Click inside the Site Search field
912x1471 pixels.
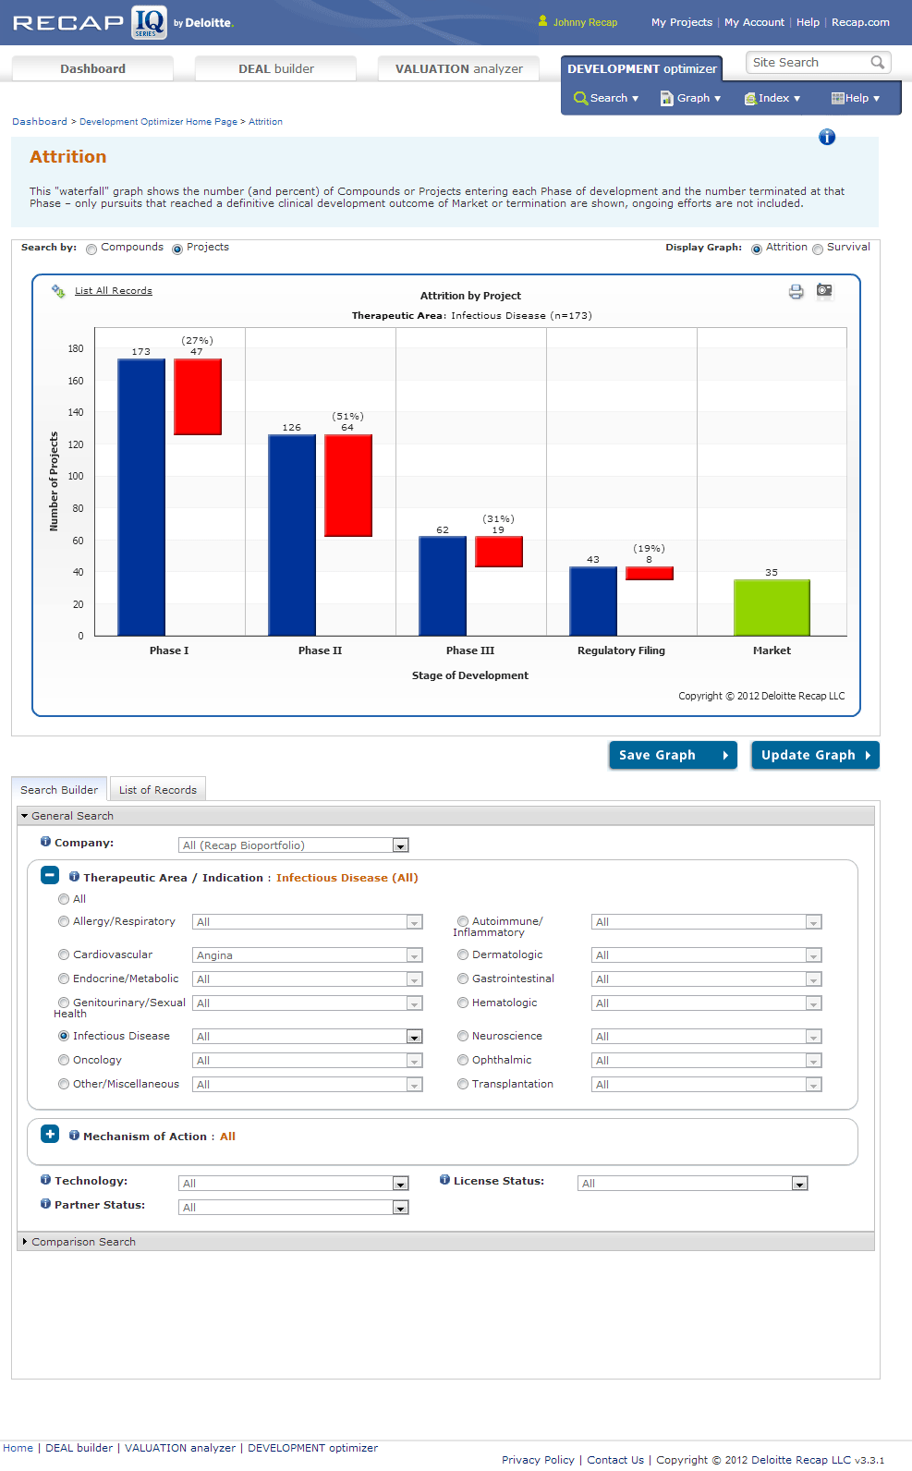coord(807,63)
